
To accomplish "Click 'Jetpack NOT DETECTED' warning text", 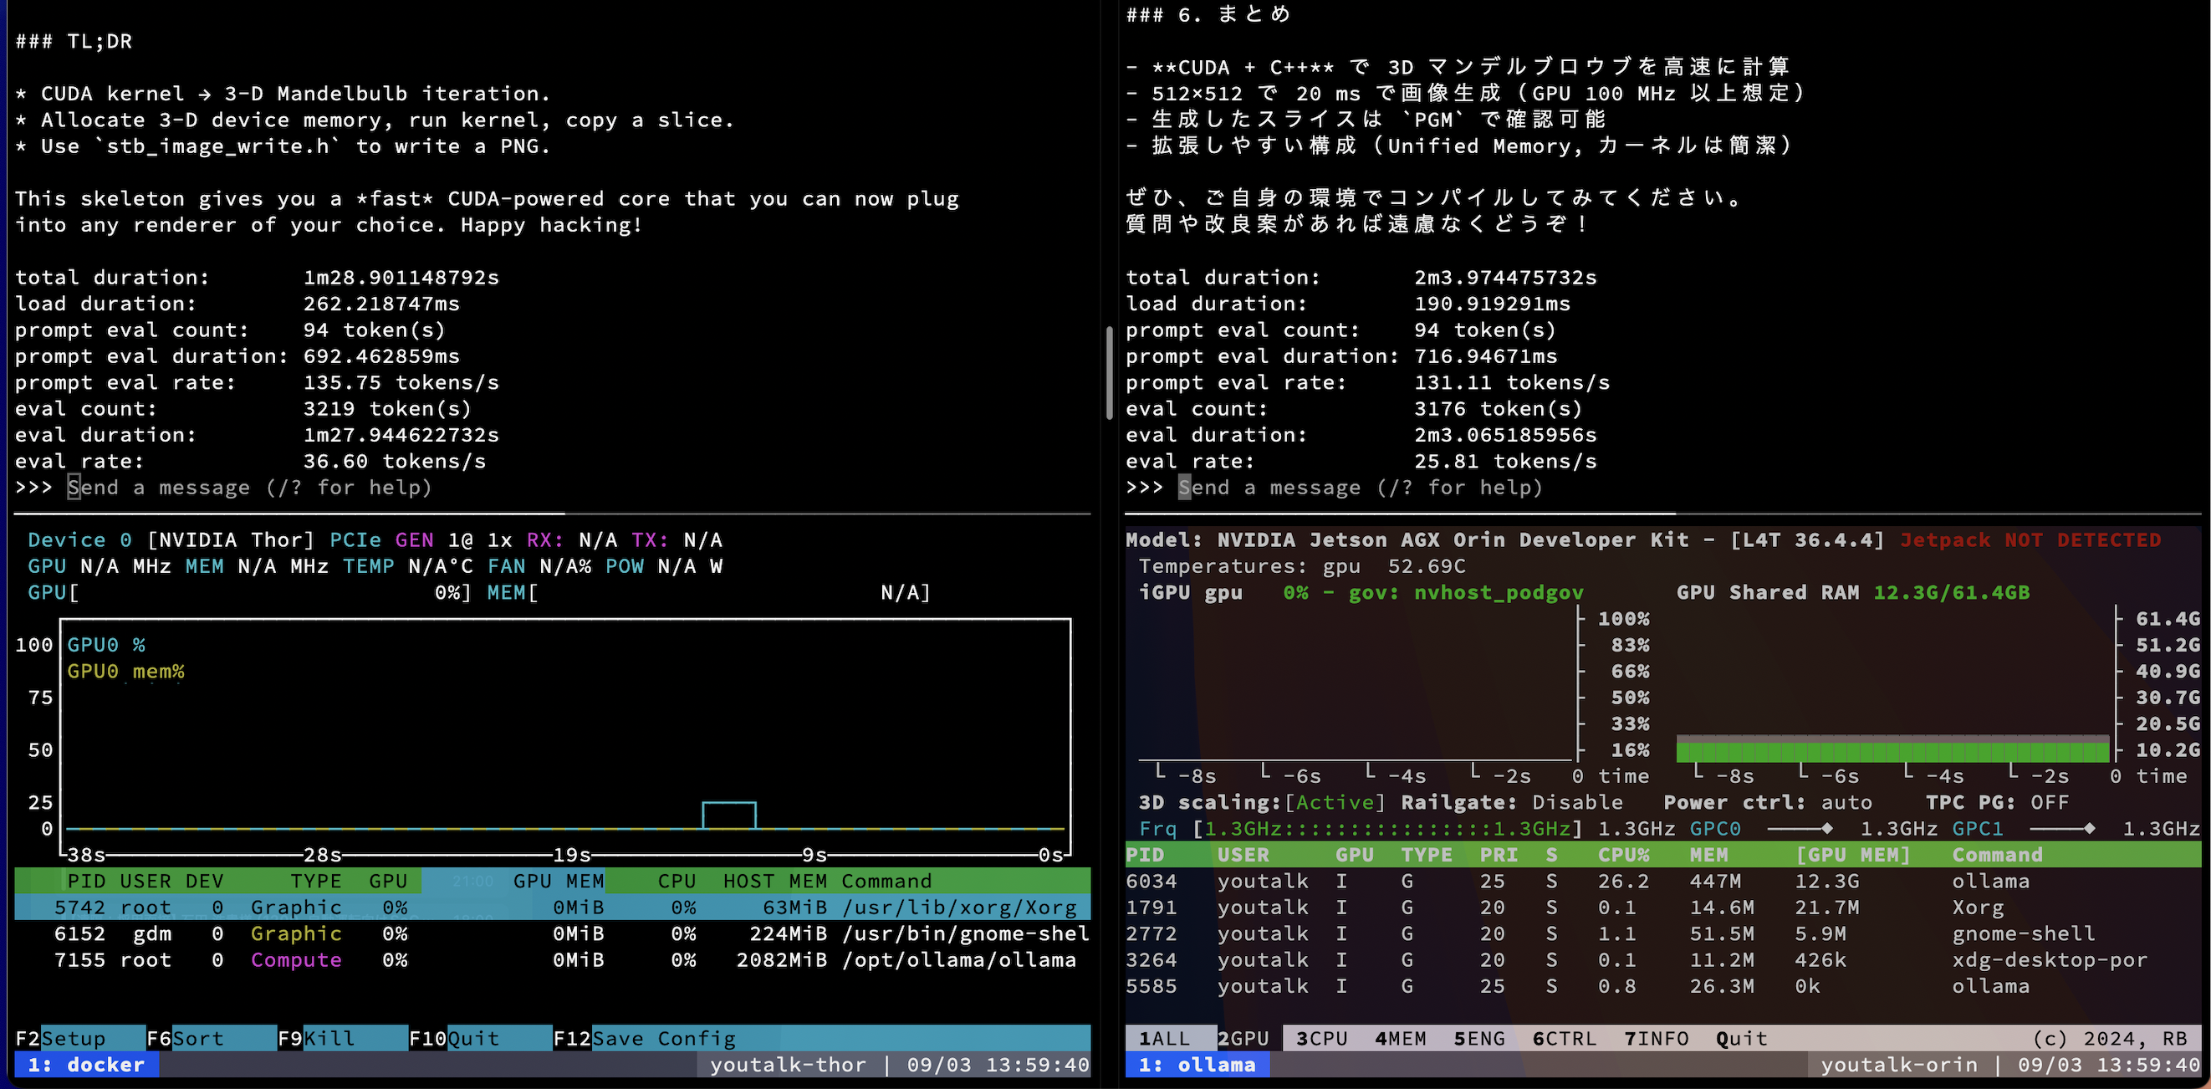I will (2030, 539).
